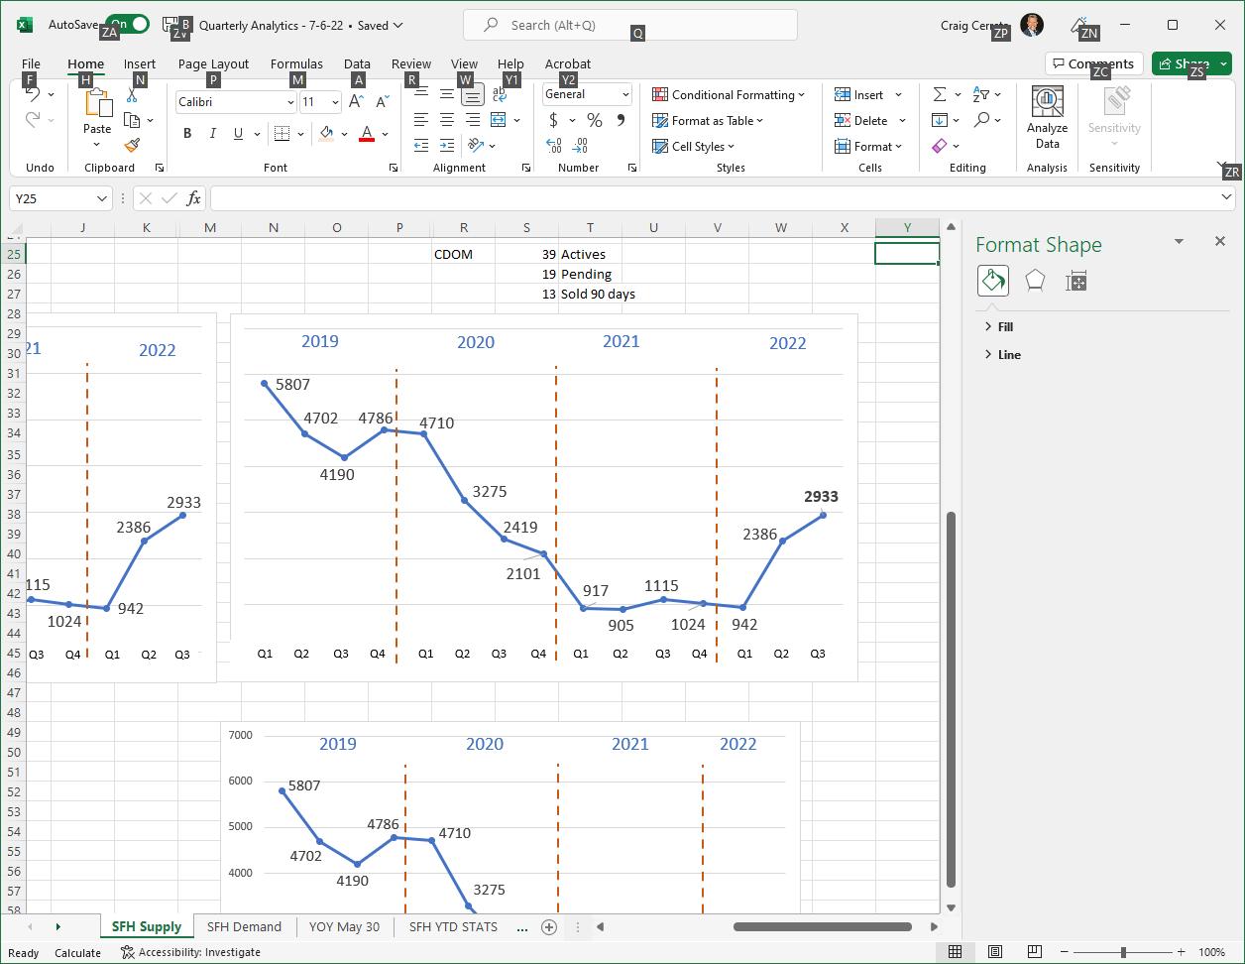Toggle Bottom Align vertical alignment
1245x964 pixels.
[473, 95]
